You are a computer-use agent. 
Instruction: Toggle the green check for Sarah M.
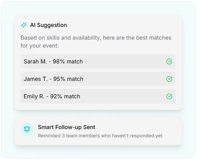(169, 62)
